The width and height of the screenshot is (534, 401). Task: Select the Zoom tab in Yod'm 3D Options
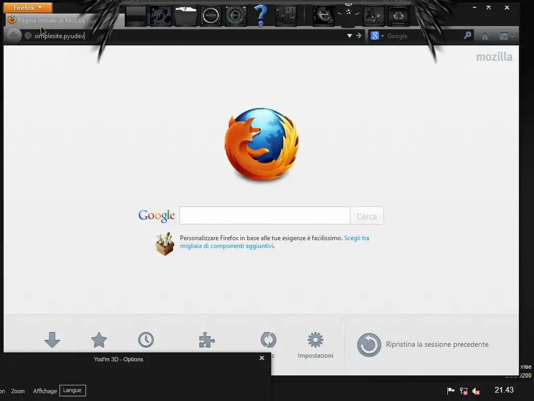coord(18,391)
